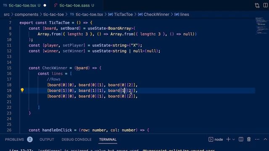Open the lines symbol breadcrumb
Screen dimensions: 269x151
pyautogui.click(x=185, y=14)
